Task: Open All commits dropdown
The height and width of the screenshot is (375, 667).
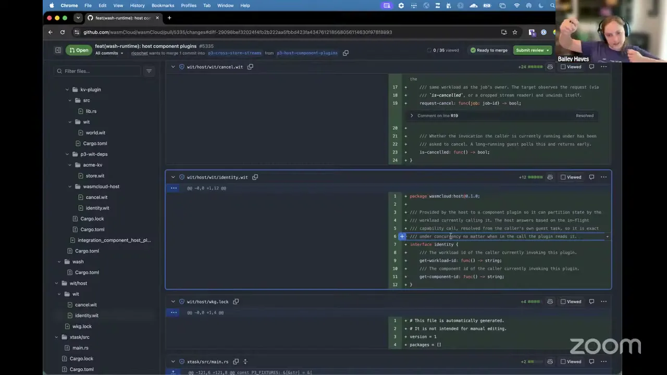Action: pyautogui.click(x=109, y=53)
